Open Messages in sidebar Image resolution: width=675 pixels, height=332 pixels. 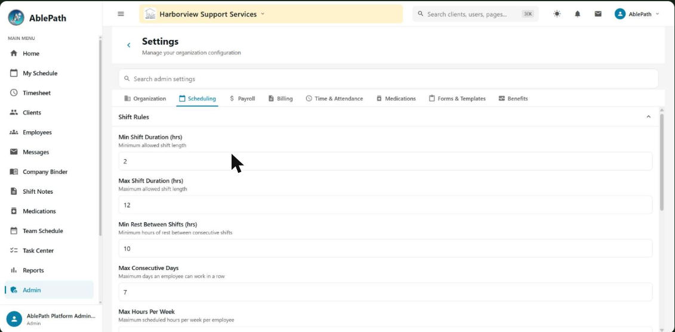click(49, 152)
